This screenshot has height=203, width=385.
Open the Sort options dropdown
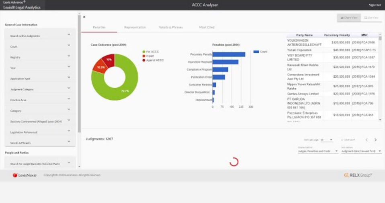361,151
